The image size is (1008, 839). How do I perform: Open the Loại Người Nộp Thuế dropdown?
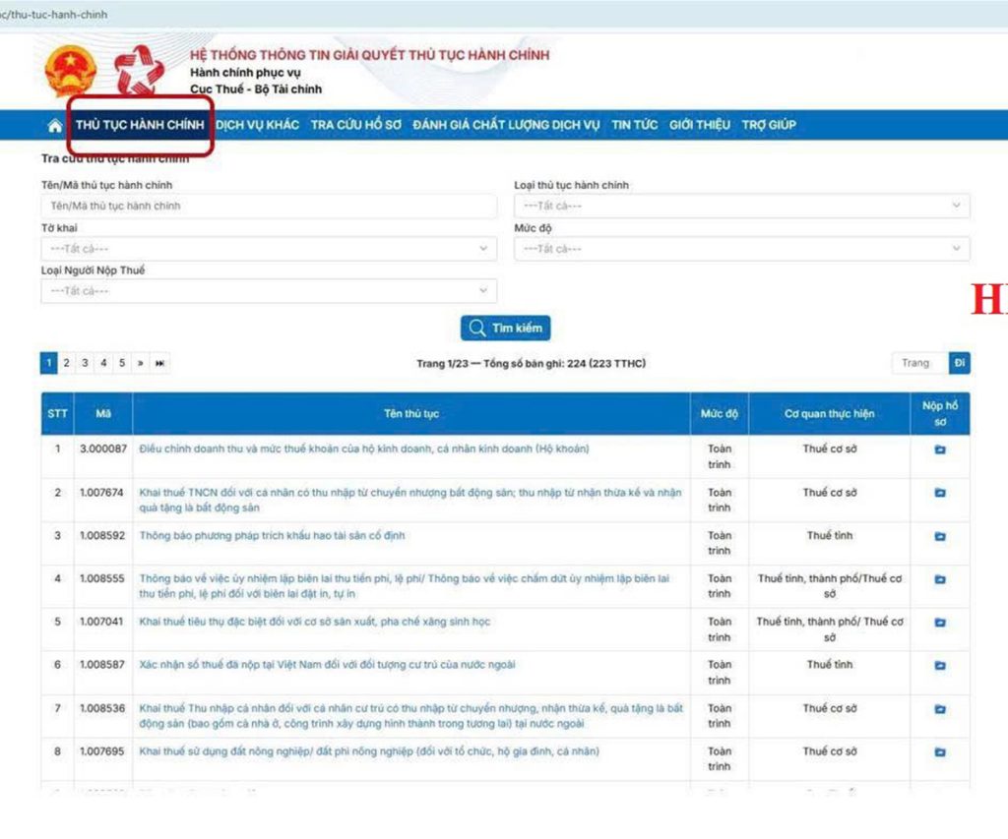(269, 291)
